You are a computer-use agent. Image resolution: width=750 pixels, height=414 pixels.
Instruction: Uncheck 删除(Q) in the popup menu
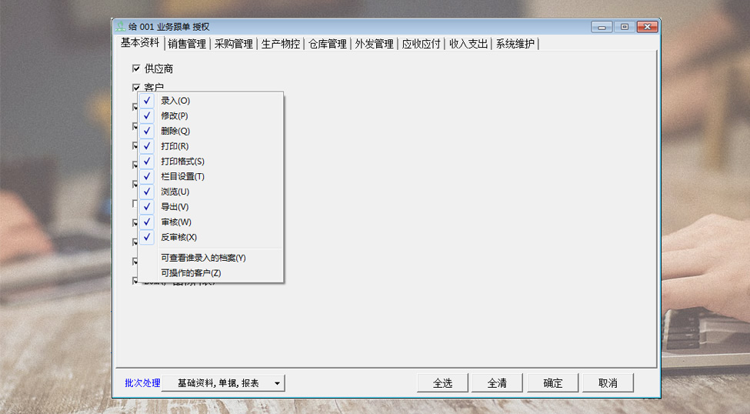175,131
